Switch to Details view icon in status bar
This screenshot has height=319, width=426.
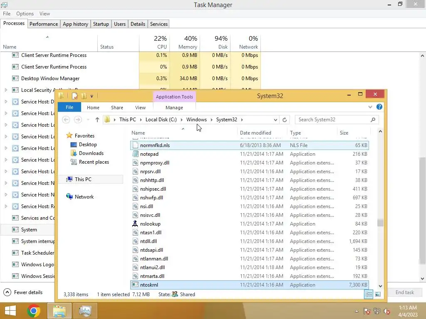369,294
